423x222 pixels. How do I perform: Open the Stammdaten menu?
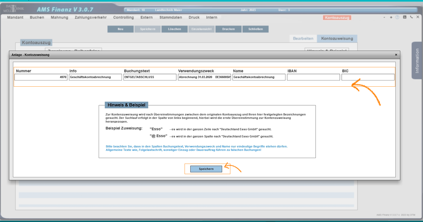[171, 17]
